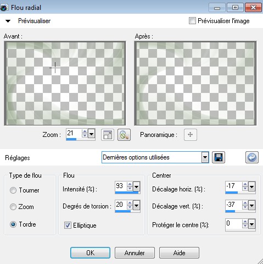
Task: Click the Annuler button
Action: pyautogui.click(x=135, y=253)
